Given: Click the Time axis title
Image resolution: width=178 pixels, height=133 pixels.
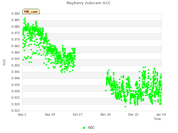Looking at the screenshot, I should tap(157, 119).
